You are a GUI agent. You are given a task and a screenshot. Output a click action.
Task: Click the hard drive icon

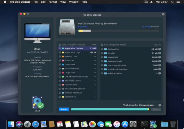67,27
